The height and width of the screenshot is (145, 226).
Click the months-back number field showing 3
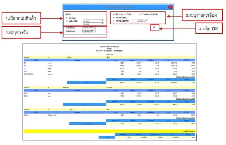click(x=135, y=21)
